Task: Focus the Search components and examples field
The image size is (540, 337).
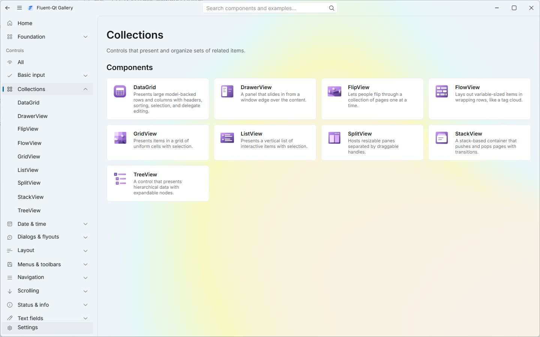Action: click(x=270, y=8)
